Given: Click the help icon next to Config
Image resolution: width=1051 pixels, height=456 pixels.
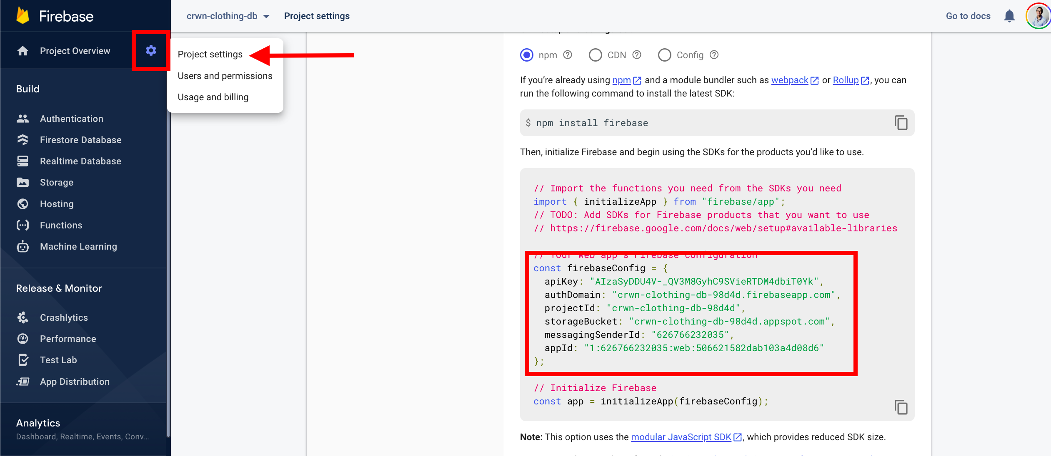Looking at the screenshot, I should click(x=714, y=55).
